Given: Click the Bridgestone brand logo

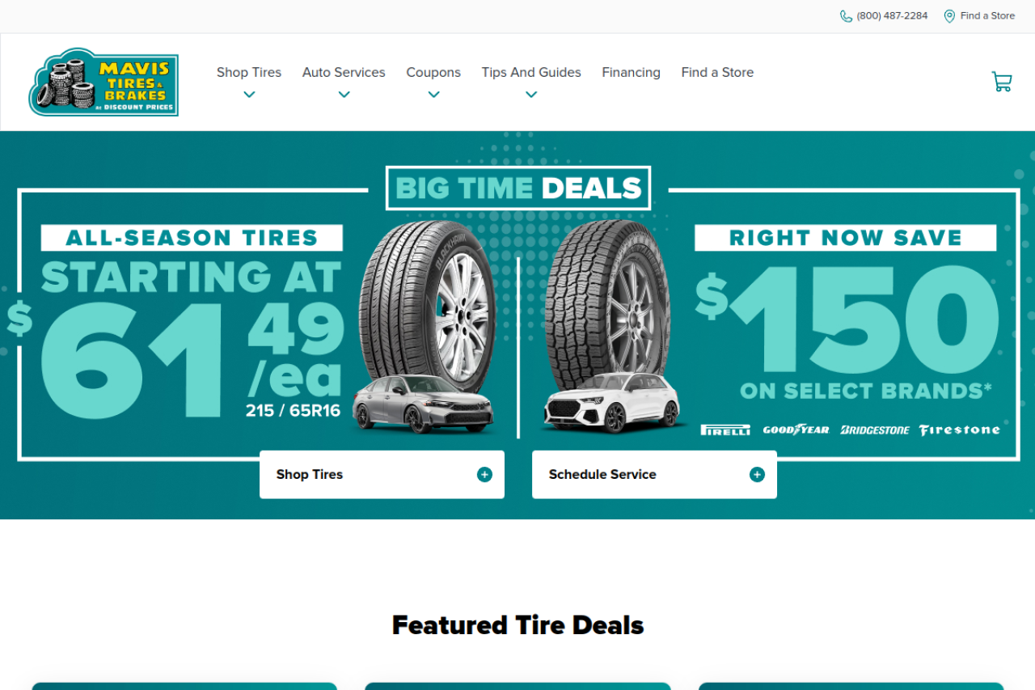Looking at the screenshot, I should click(874, 430).
